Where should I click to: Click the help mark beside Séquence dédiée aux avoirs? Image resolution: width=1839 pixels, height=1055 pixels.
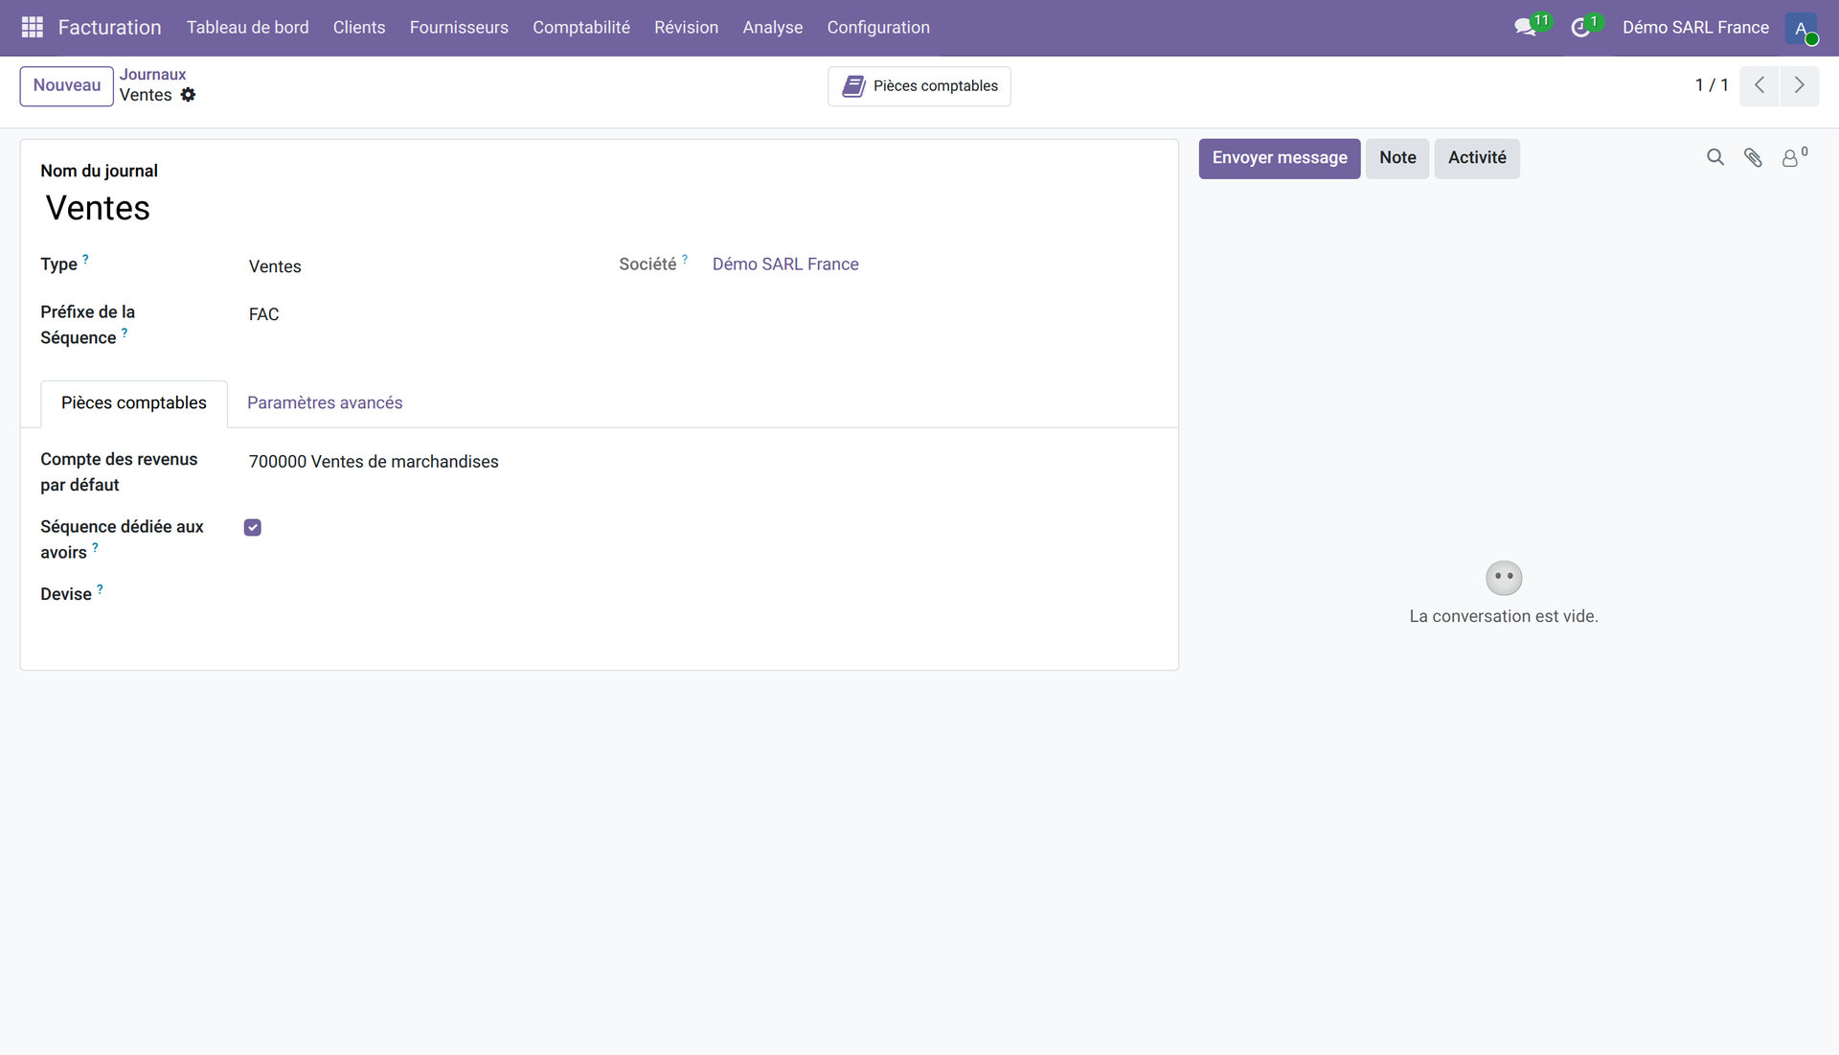pos(95,547)
